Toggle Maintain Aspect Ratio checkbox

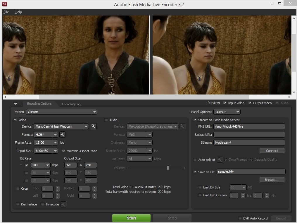pyautogui.click(x=63, y=151)
